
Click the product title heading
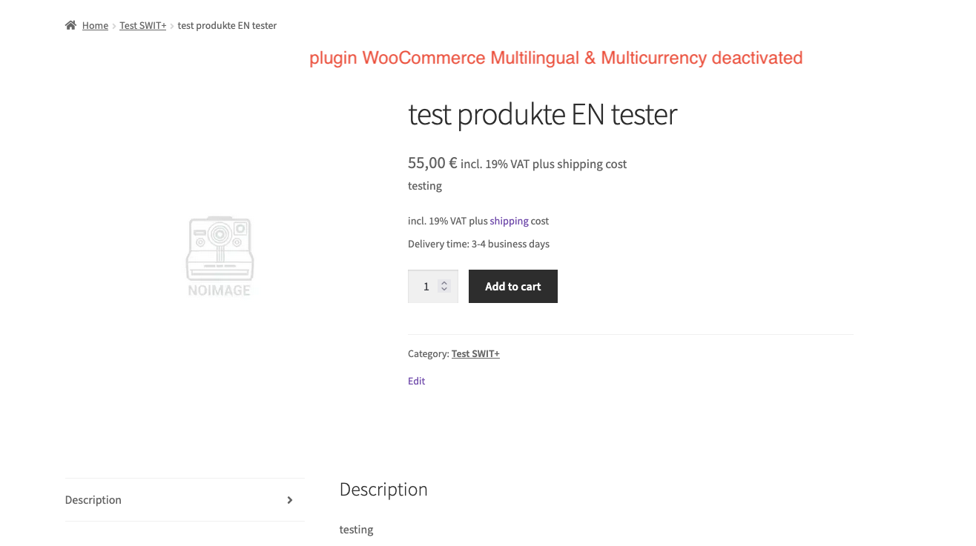543,114
